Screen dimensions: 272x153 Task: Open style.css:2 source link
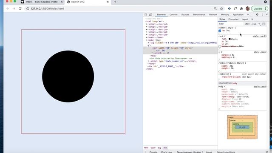click(x=260, y=52)
